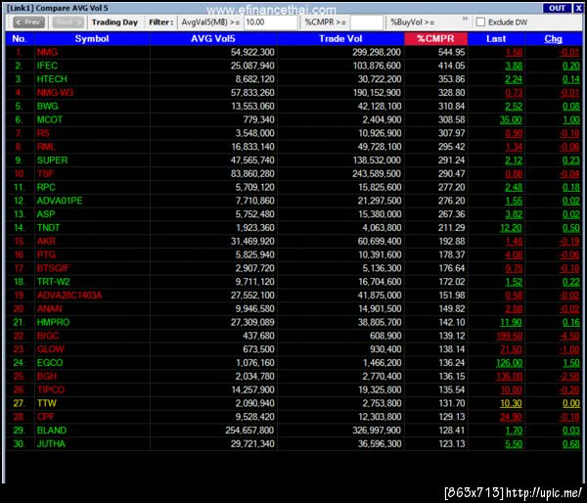Select symbol BWG
Viewport: 587px width, 503px height.
click(48, 106)
